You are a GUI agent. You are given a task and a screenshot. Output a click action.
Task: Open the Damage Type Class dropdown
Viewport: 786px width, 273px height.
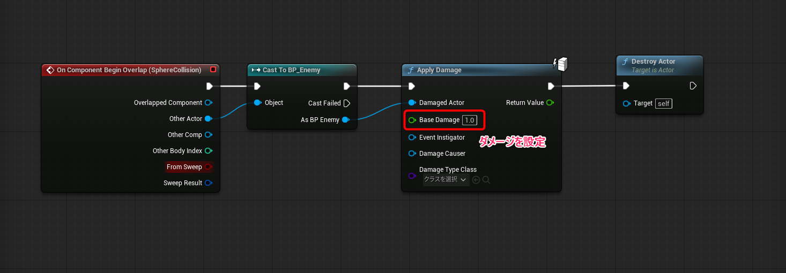point(445,180)
